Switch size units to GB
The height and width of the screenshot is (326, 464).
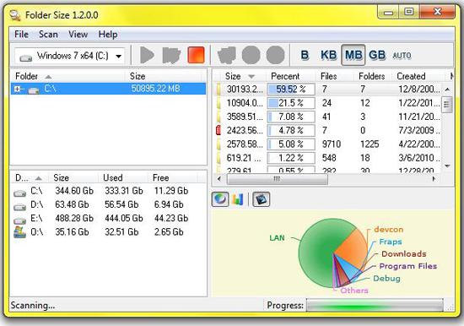[377, 55]
